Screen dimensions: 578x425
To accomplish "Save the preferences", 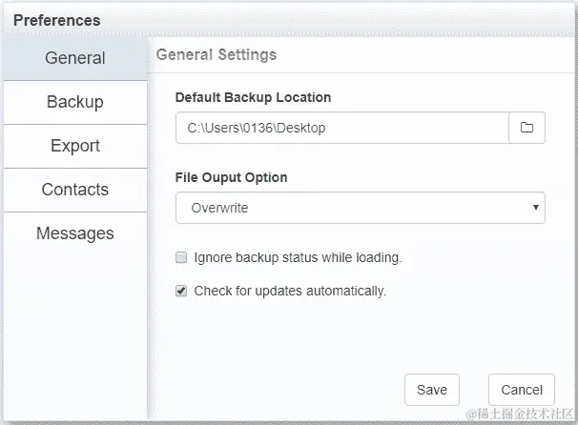I will (x=432, y=390).
